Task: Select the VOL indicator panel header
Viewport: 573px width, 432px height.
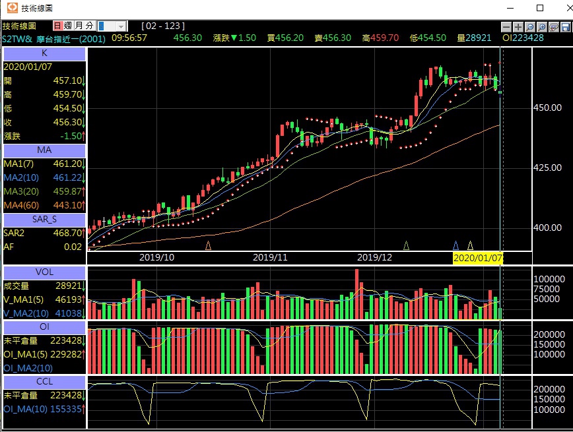Action: click(x=44, y=272)
